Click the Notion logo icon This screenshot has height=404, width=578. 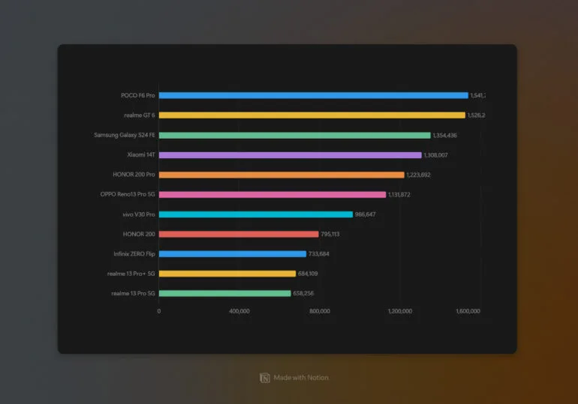pyautogui.click(x=265, y=378)
